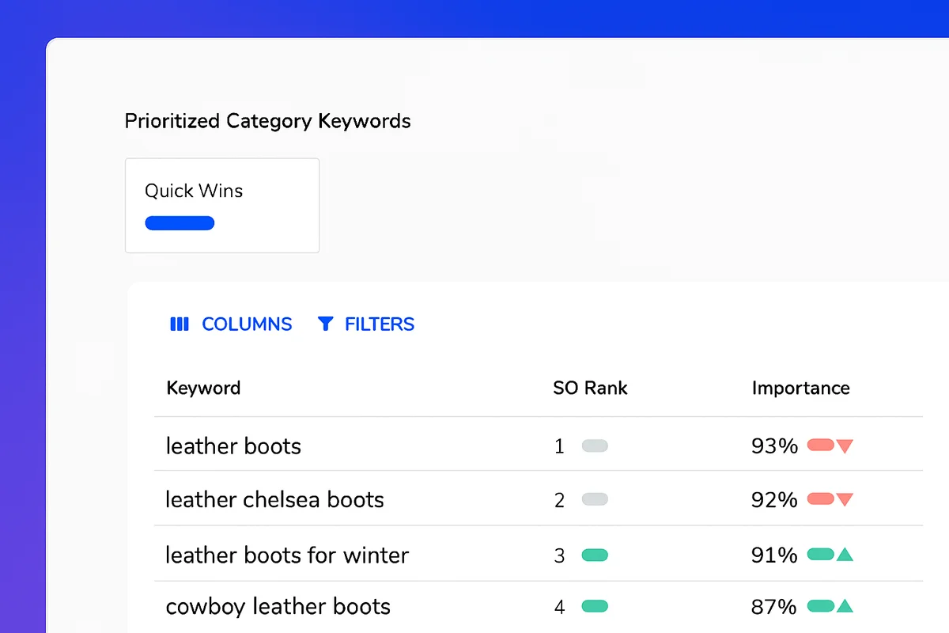Click the gray pill next to SO Rank 2
This screenshot has width=949, height=633.
pos(595,500)
